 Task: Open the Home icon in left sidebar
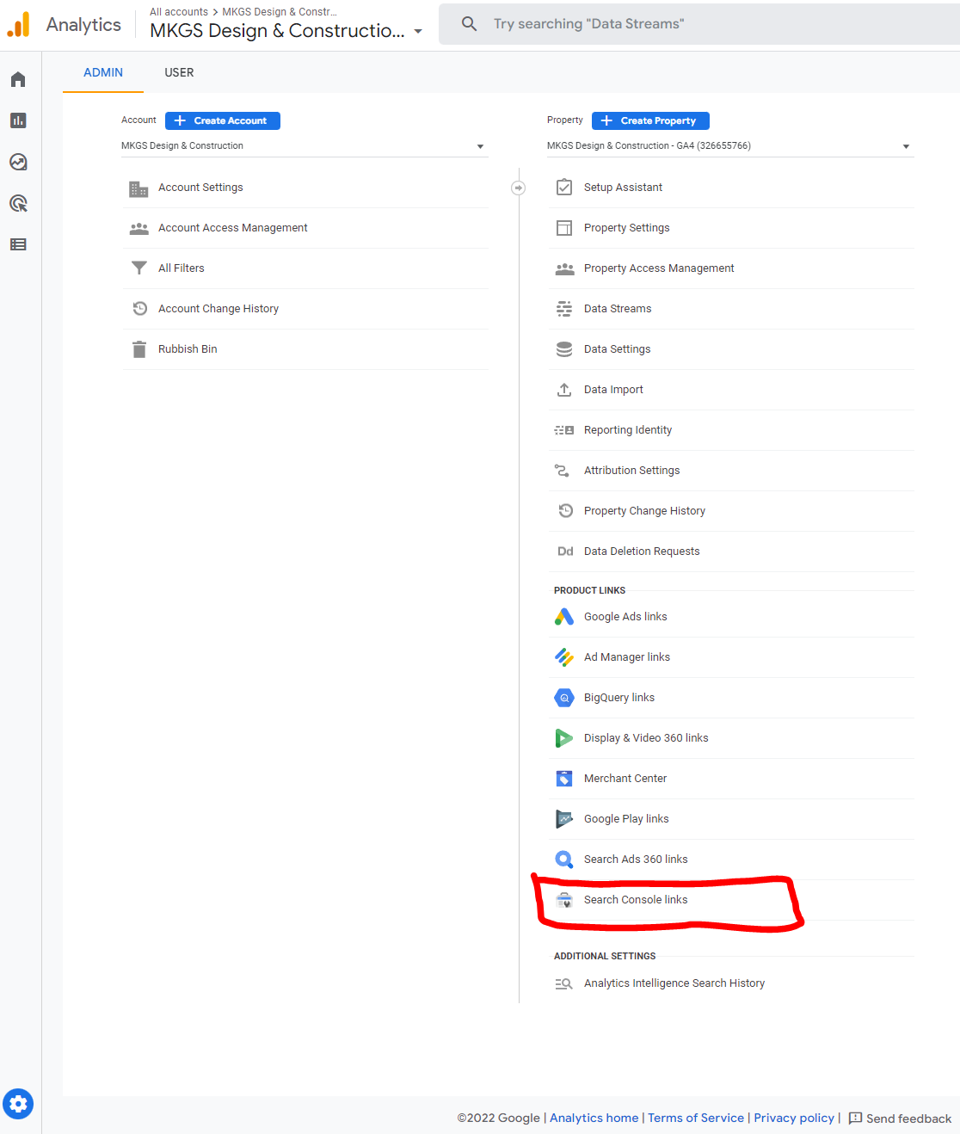coord(18,79)
